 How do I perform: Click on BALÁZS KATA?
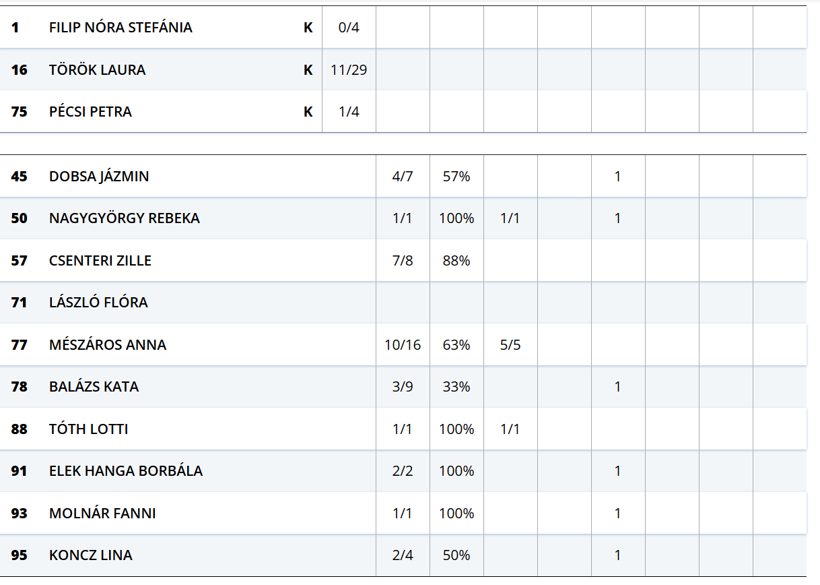[94, 387]
